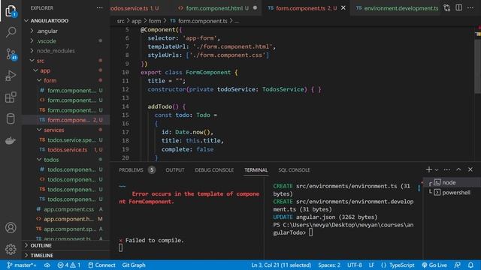The width and height of the screenshot is (481, 270).
Task: Click Go Live in status bar
Action: point(434,265)
